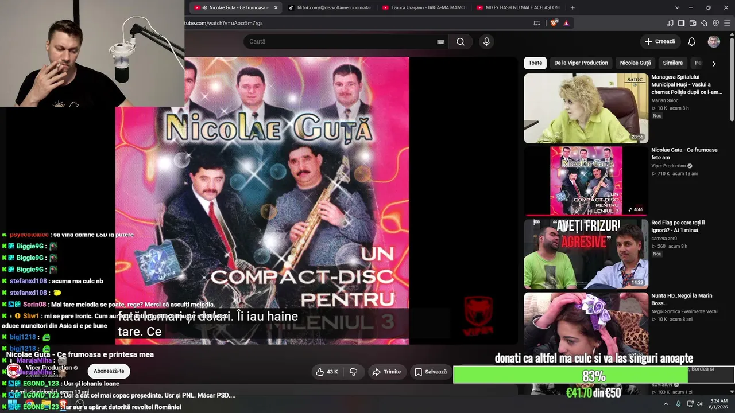Open the volume speaker icon in taskbar
This screenshot has width=735, height=413.
(699, 404)
